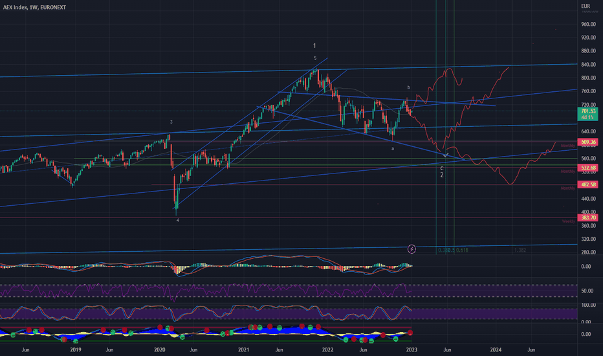The height and width of the screenshot is (356, 603).
Task: Click the Monthly label beside 482.58 tag
Action: (x=567, y=188)
